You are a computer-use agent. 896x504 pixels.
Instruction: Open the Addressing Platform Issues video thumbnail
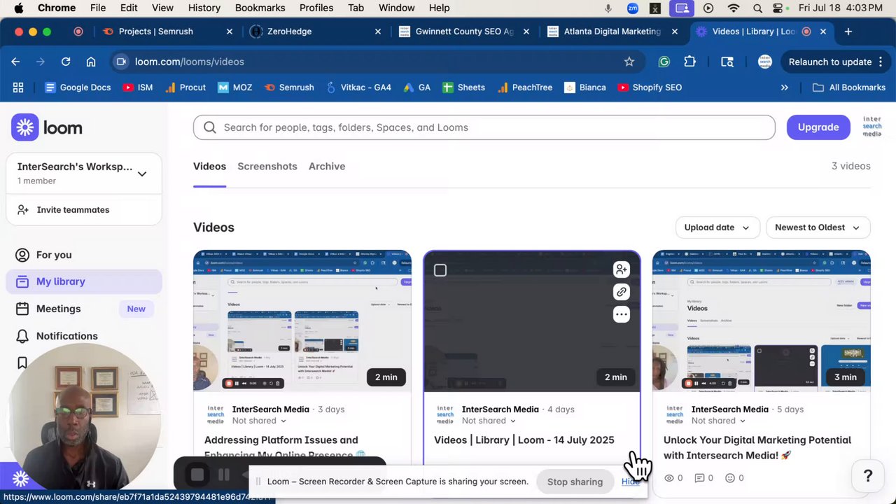302,321
